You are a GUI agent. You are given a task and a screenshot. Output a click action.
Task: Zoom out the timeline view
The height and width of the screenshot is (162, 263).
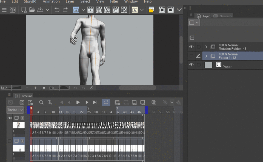[x=41, y=102]
